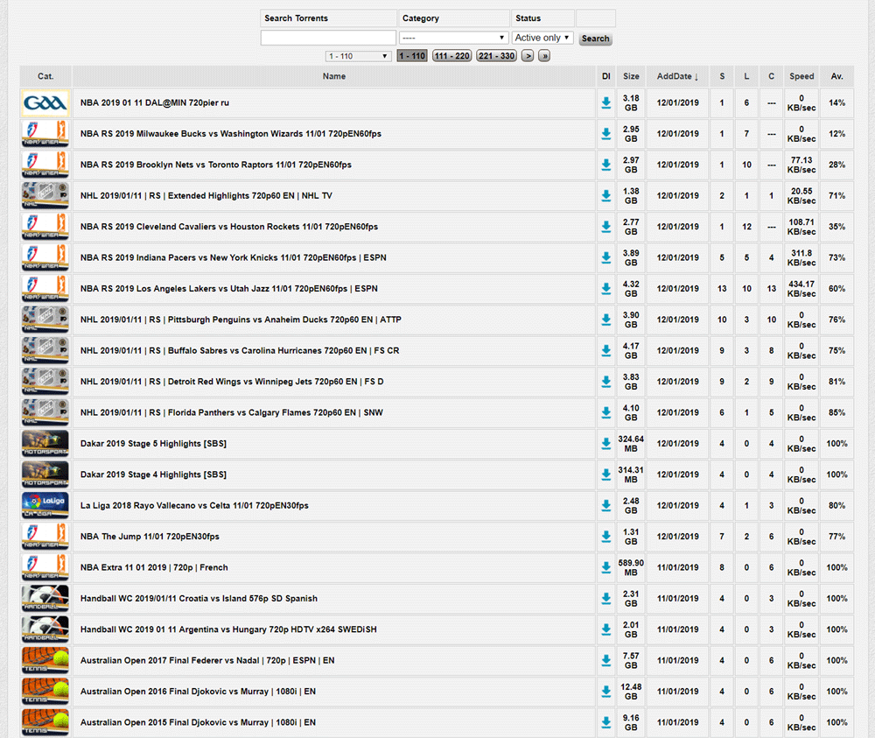Click Handball category icon for Croatia vs Island
The image size is (875, 738).
tap(45, 599)
